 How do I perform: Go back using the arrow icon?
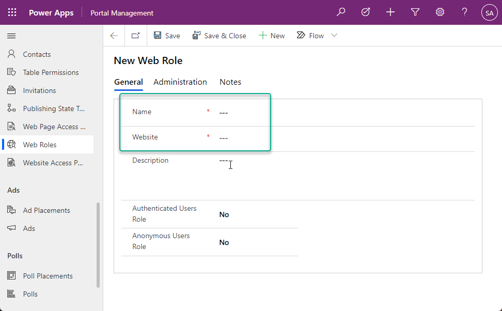point(114,36)
